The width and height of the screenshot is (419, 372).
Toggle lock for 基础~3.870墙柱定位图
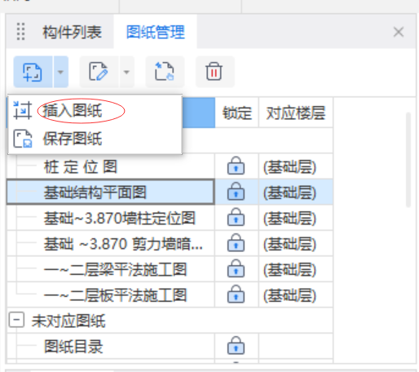pos(236,217)
